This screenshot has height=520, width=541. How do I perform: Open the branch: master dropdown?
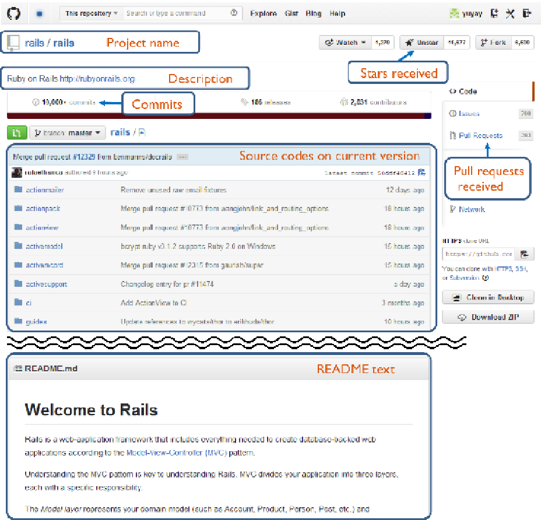tap(68, 133)
